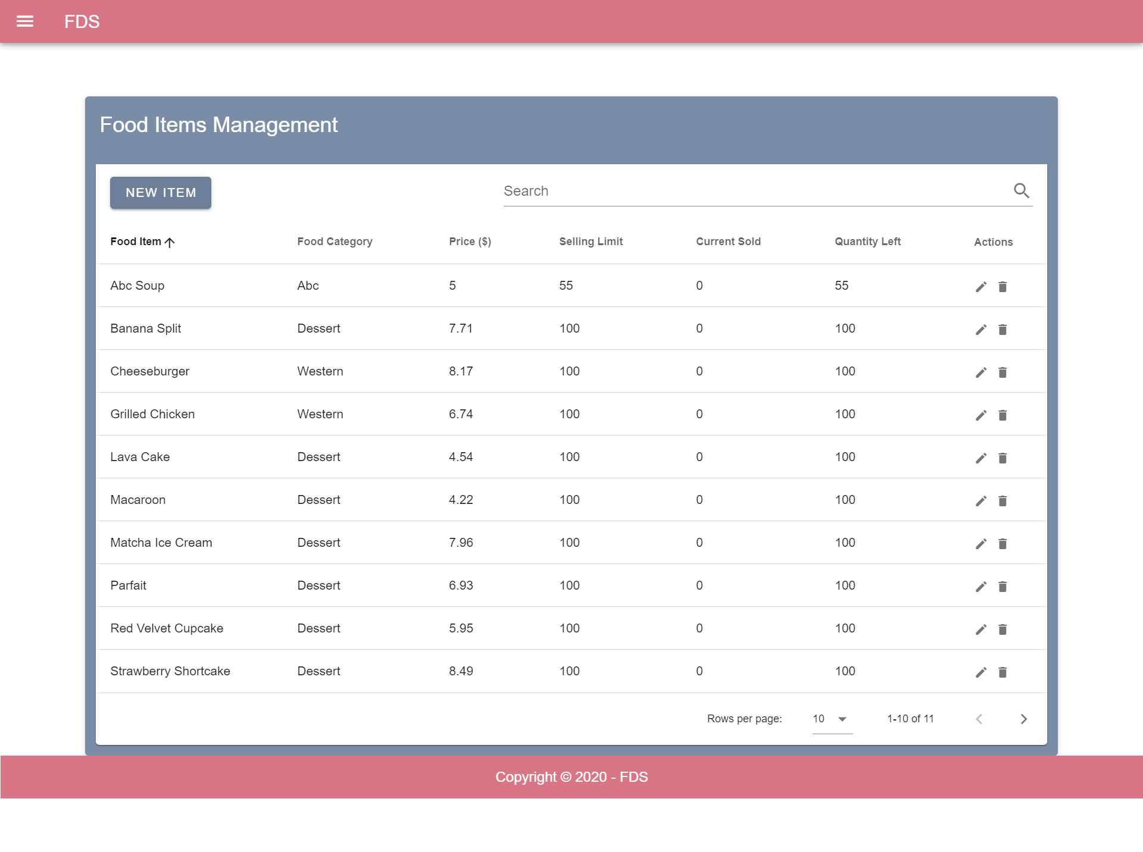
Task: Go to the next table page
Action: [x=1023, y=719]
